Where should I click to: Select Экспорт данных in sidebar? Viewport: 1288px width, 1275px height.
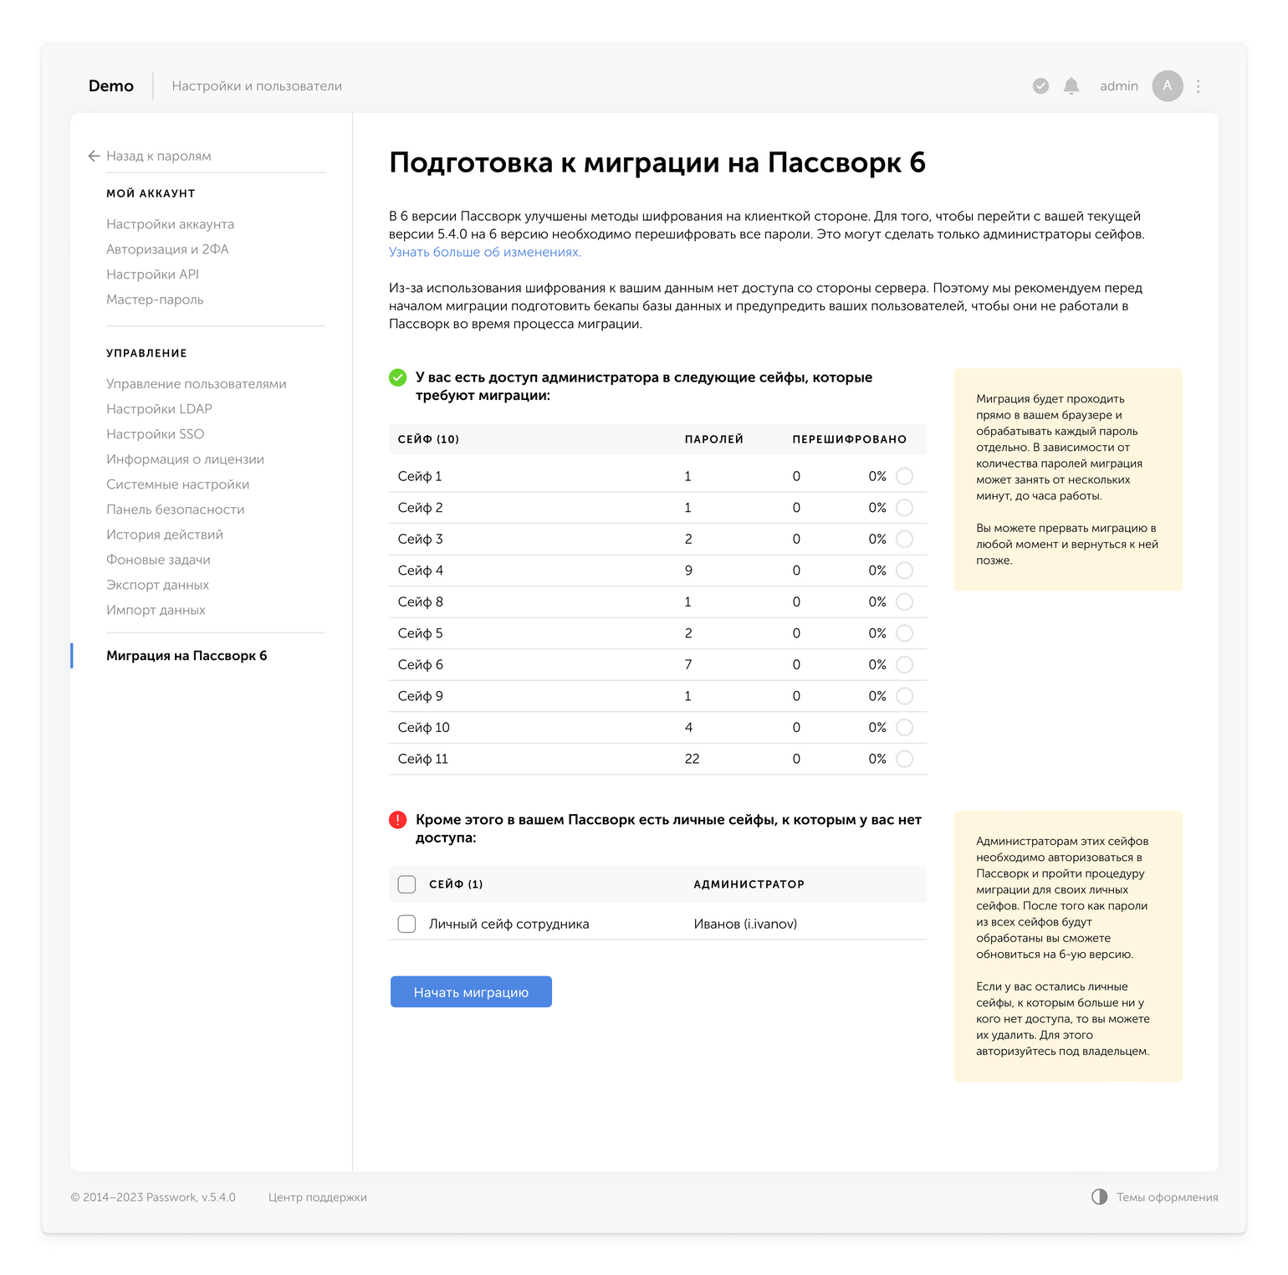[158, 585]
